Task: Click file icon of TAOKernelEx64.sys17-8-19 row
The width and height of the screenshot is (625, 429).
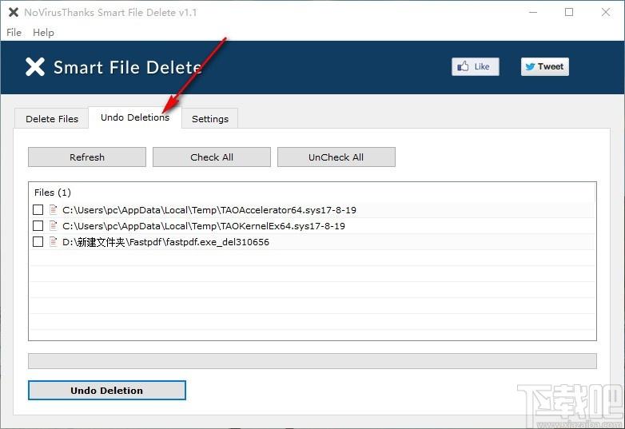Action: coord(53,225)
